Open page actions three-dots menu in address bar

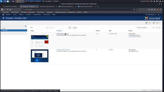click(132, 9)
